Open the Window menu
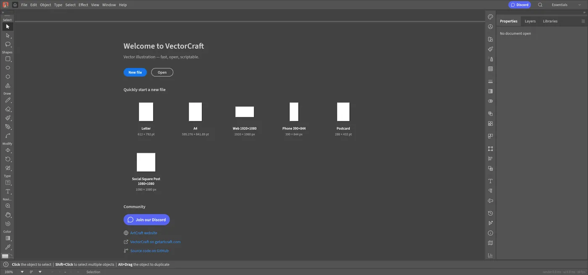 [109, 5]
